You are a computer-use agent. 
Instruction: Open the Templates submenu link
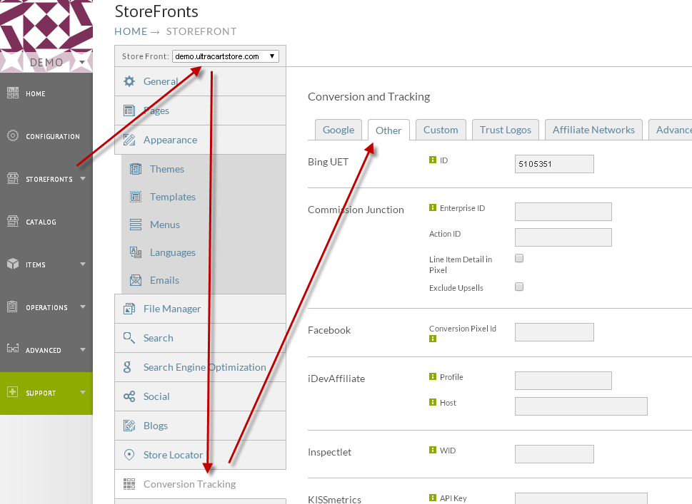pos(173,197)
